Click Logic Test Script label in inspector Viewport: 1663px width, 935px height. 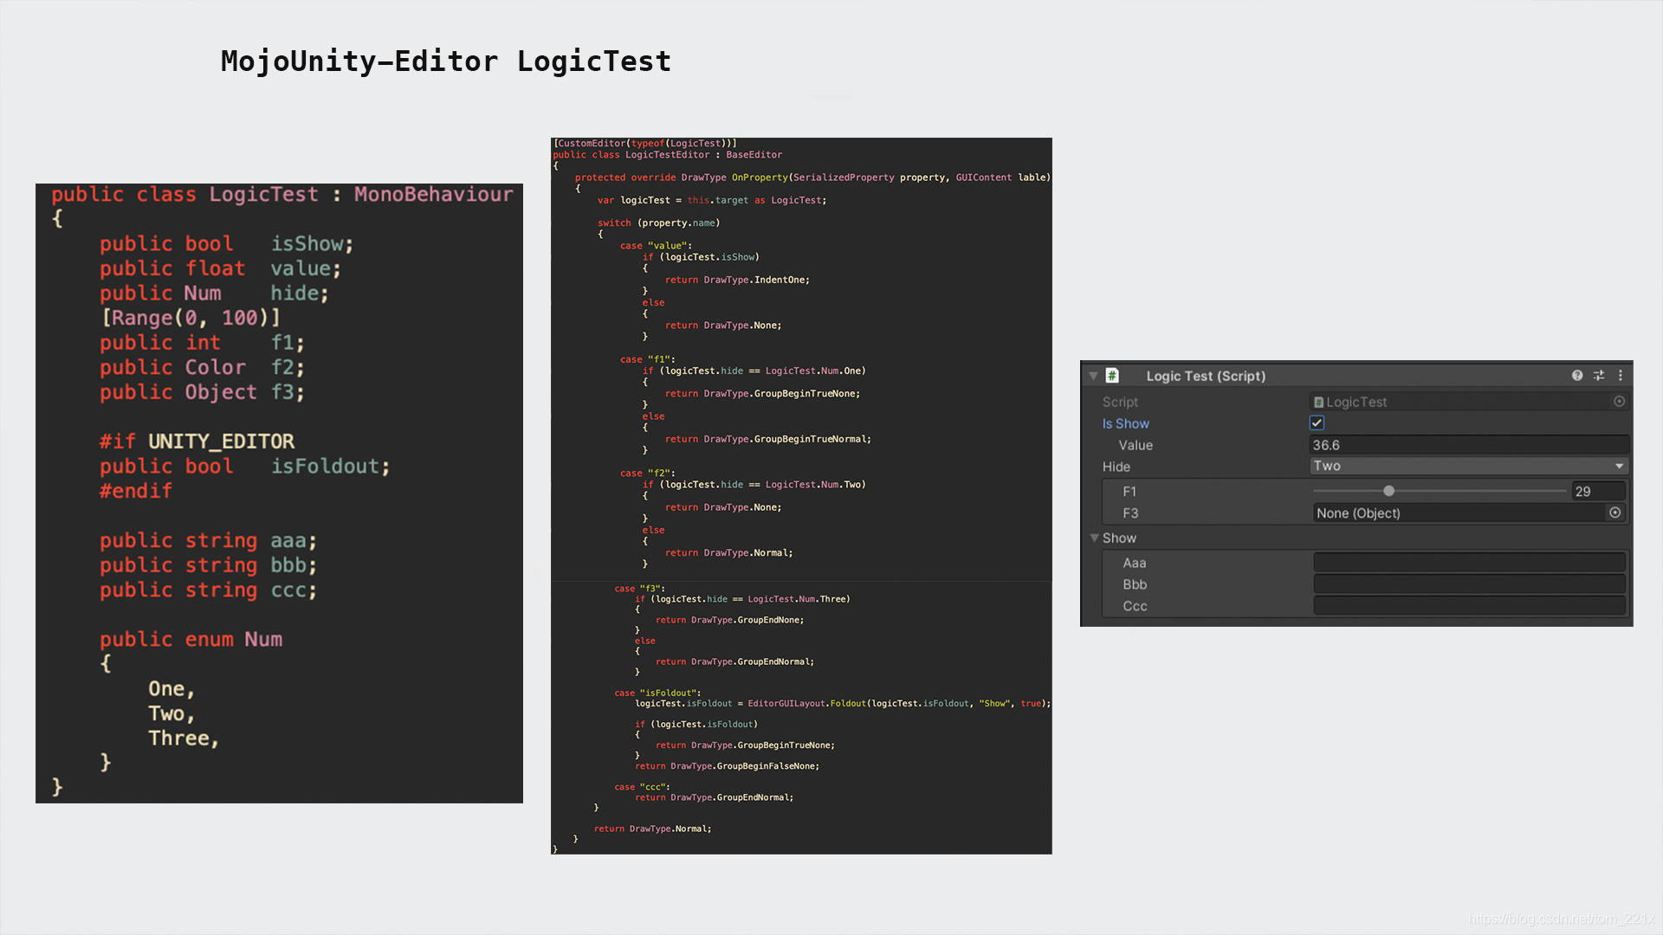click(x=1208, y=376)
